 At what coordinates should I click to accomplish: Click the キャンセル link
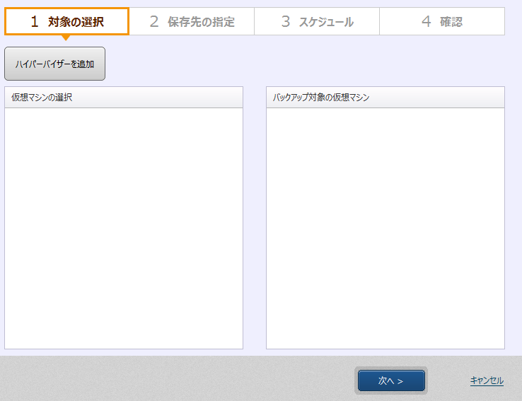487,380
